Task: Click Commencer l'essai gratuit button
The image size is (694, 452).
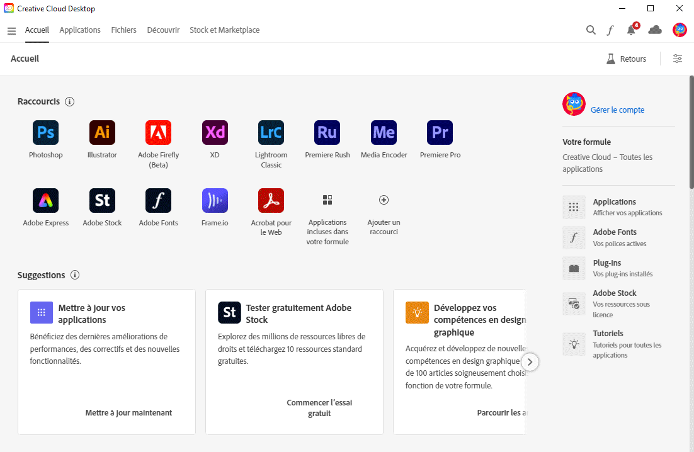Action: point(319,408)
